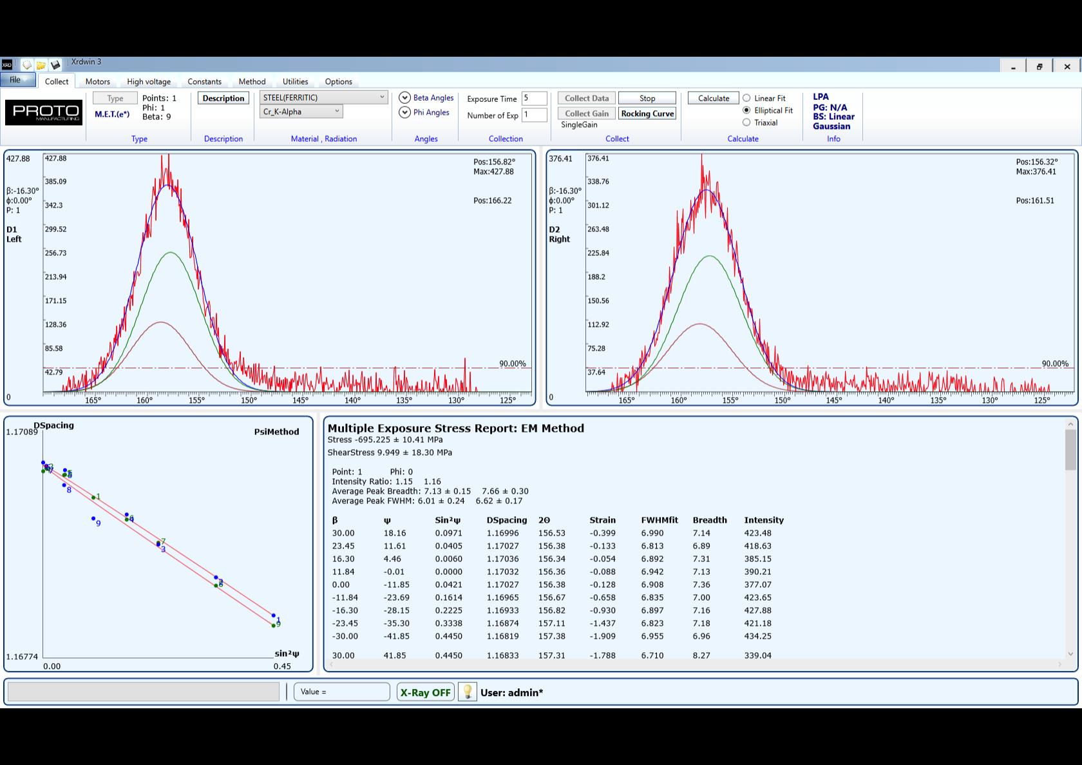Click the new file icon in quick access toolbar
The width and height of the screenshot is (1082, 765).
[x=26, y=64]
